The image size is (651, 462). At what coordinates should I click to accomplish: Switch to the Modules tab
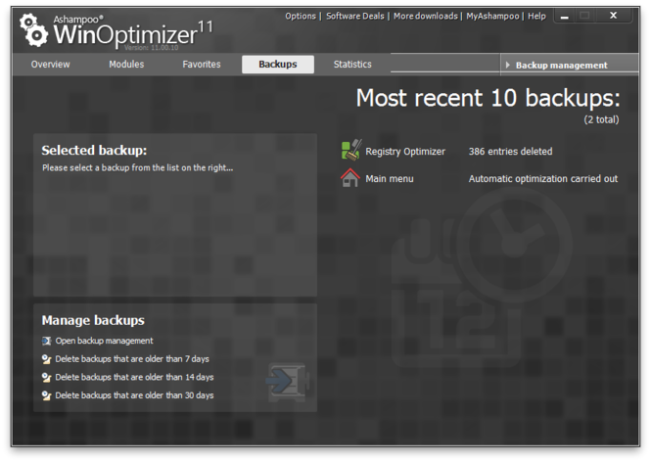pyautogui.click(x=126, y=65)
